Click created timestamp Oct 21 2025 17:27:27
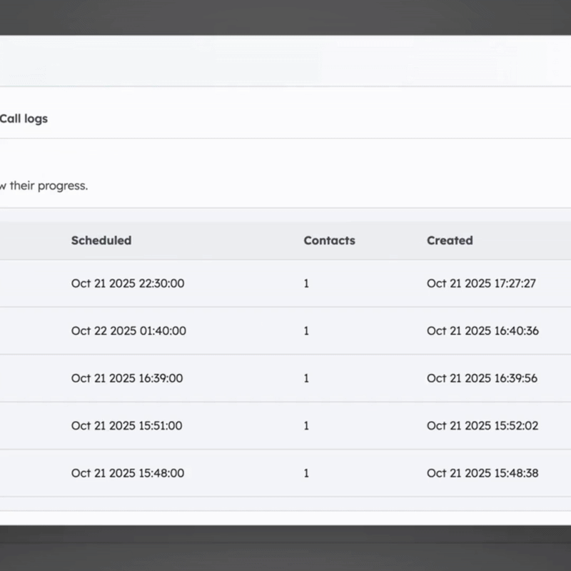The image size is (571, 571). [482, 283]
